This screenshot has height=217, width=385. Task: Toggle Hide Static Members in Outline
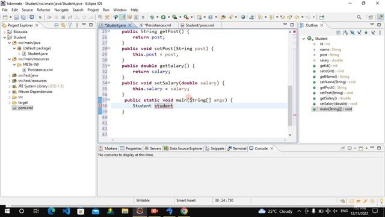(359, 33)
